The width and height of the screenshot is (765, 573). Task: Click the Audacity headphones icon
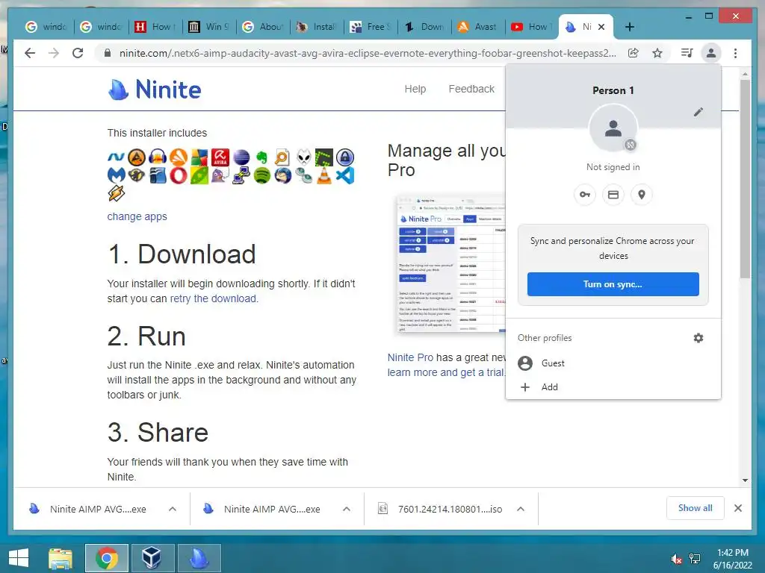[x=158, y=157]
